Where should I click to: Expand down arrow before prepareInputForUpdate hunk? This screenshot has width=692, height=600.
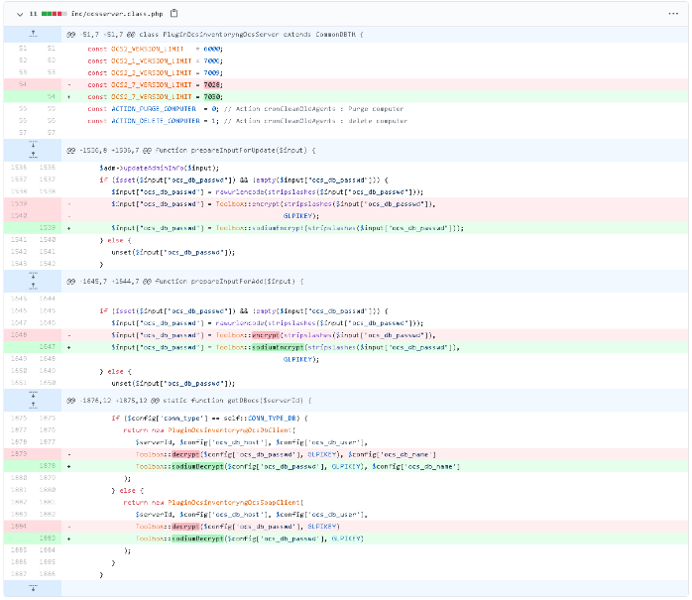[x=33, y=145]
